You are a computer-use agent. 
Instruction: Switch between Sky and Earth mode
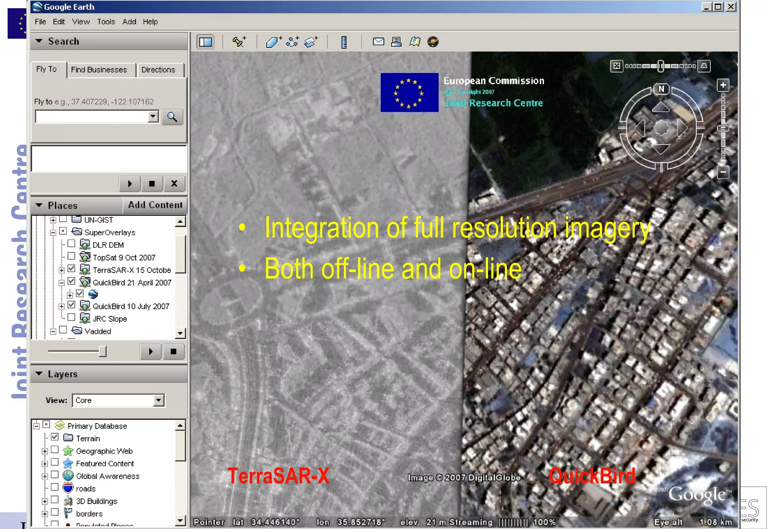pos(433,41)
